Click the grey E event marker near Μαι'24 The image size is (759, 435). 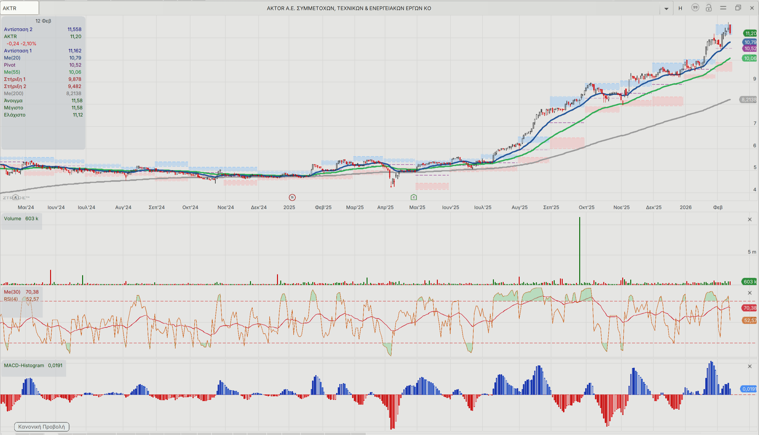16,197
